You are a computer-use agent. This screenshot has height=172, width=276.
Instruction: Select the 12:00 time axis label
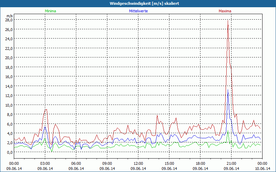coord(138,163)
